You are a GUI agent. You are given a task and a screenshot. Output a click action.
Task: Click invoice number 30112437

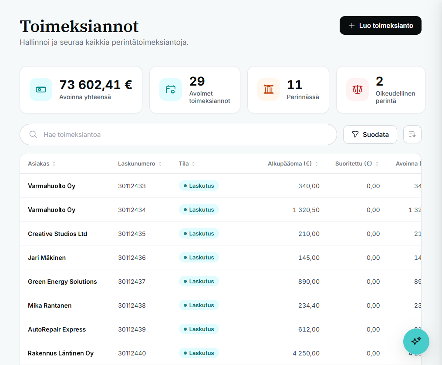pos(132,282)
